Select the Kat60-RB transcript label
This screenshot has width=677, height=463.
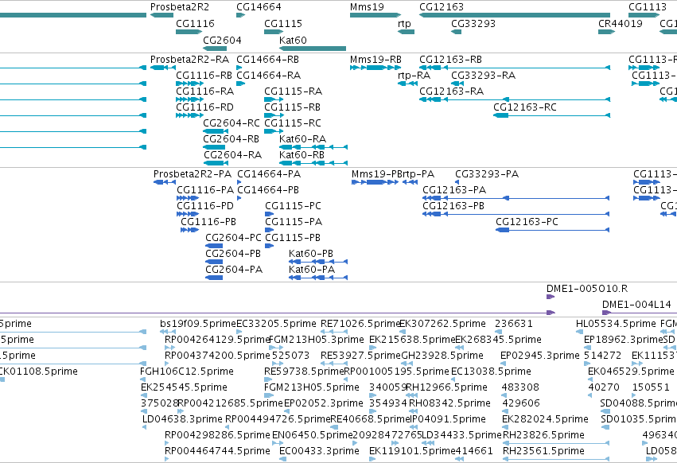click(x=302, y=154)
